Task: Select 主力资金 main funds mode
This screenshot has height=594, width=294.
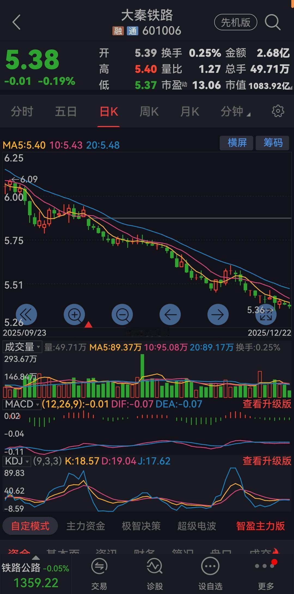Action: (x=86, y=526)
